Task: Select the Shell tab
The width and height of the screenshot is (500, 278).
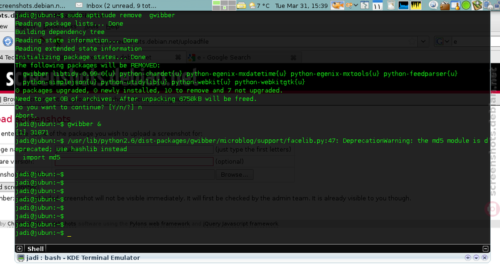Action: (x=36, y=249)
